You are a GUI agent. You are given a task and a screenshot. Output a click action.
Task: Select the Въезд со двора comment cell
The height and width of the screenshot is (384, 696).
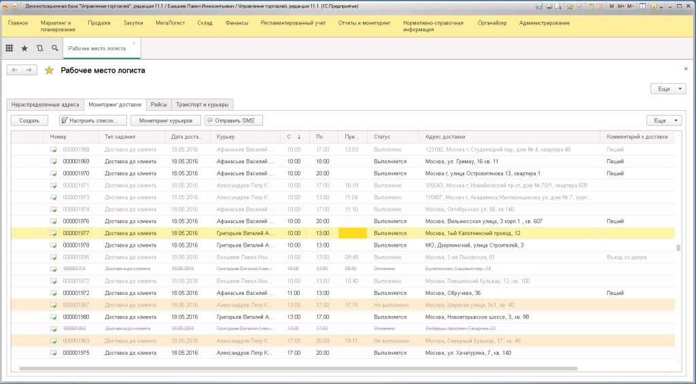(626, 257)
